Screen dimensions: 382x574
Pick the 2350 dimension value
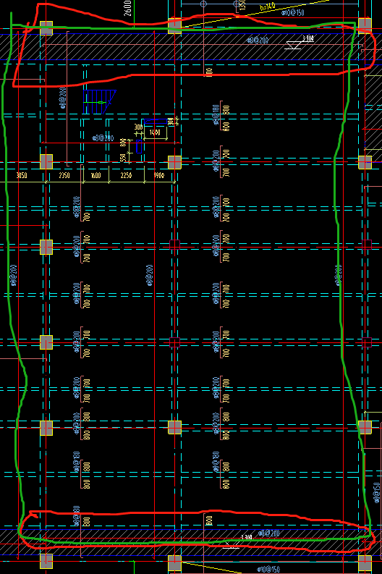[64, 175]
